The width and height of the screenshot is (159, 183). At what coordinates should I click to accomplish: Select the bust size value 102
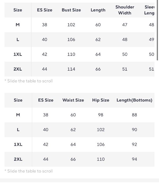click(71, 25)
